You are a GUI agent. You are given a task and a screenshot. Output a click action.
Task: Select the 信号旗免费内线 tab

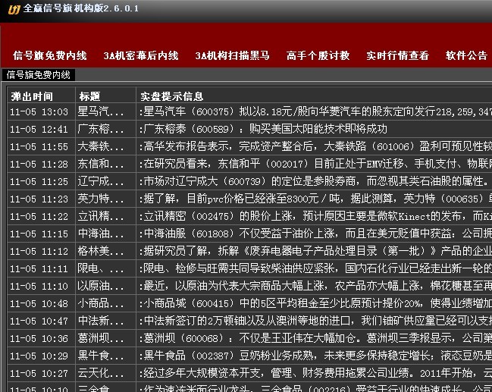pyautogui.click(x=38, y=75)
